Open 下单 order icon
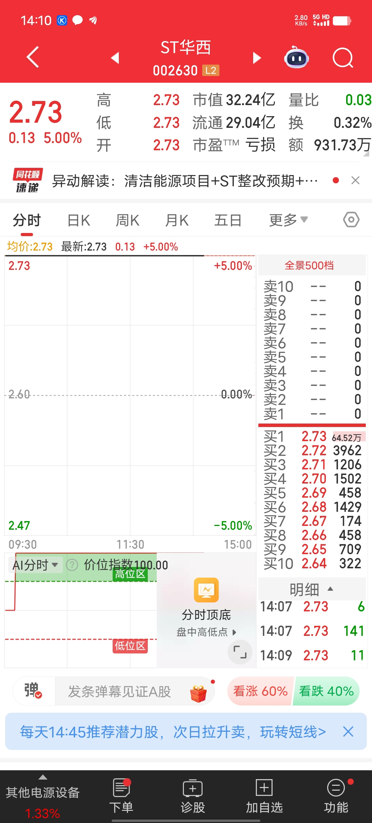372x823 pixels. (121, 796)
